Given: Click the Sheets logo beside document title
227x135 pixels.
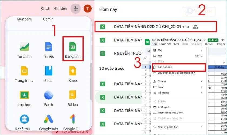Looking at the screenshot, I should click(x=147, y=42).
